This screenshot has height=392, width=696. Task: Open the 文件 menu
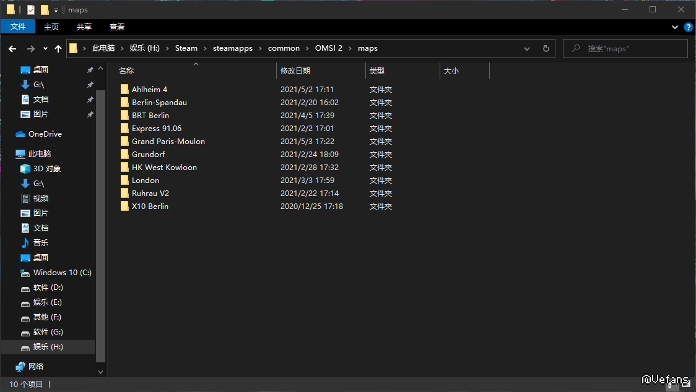click(18, 27)
